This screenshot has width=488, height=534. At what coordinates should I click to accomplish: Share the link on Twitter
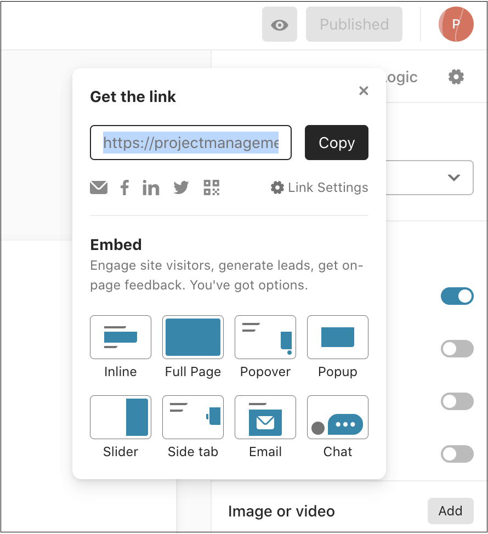tap(181, 188)
